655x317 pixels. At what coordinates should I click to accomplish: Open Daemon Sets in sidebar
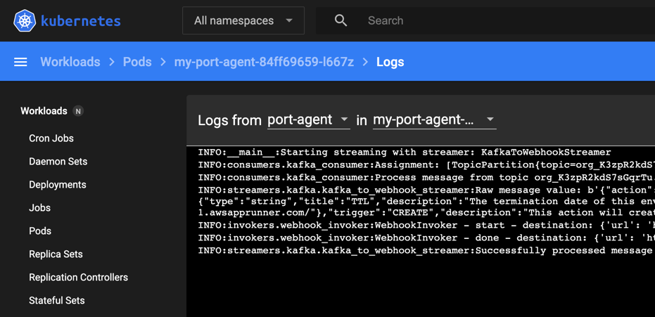[x=58, y=162]
